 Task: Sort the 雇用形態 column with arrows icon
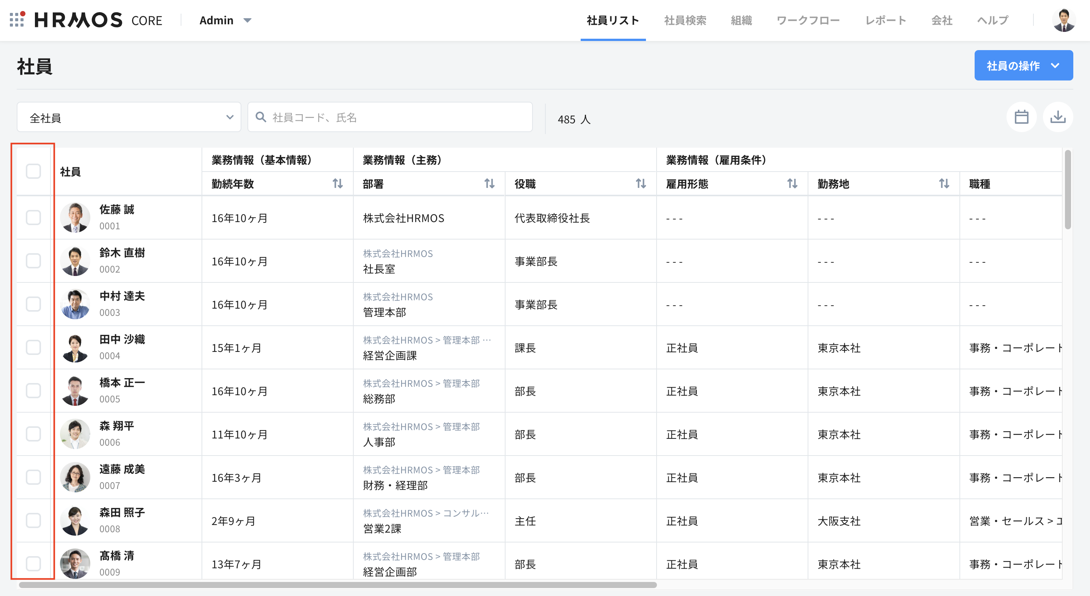[792, 184]
